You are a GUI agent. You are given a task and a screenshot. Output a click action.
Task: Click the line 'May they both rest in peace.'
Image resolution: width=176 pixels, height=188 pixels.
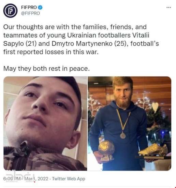[46, 69]
